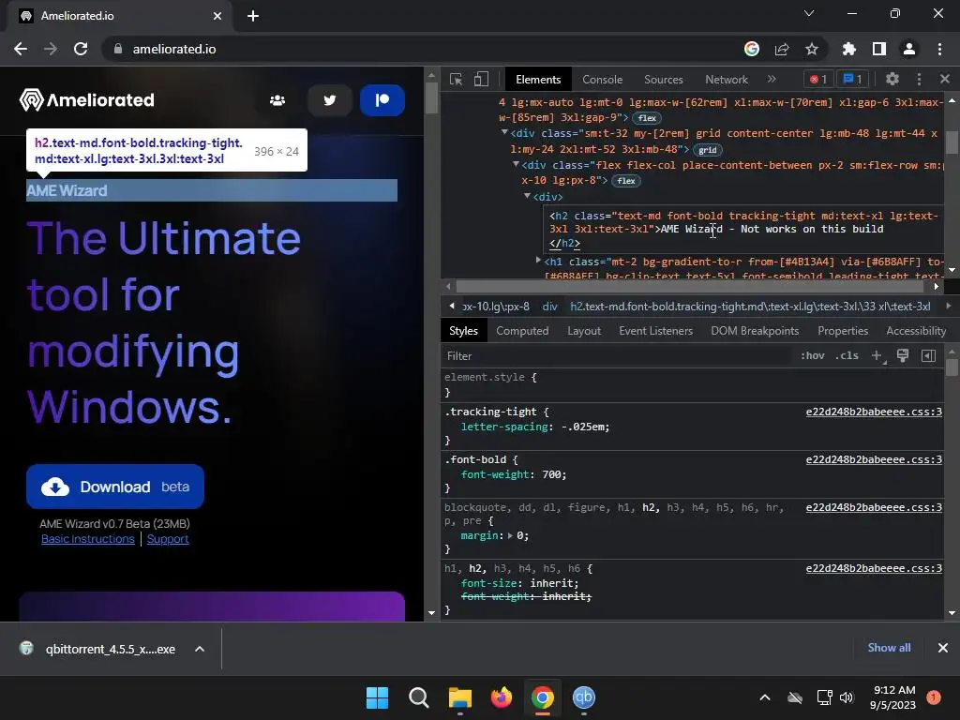Open the share page icon
This screenshot has height=720, width=960.
point(782,49)
